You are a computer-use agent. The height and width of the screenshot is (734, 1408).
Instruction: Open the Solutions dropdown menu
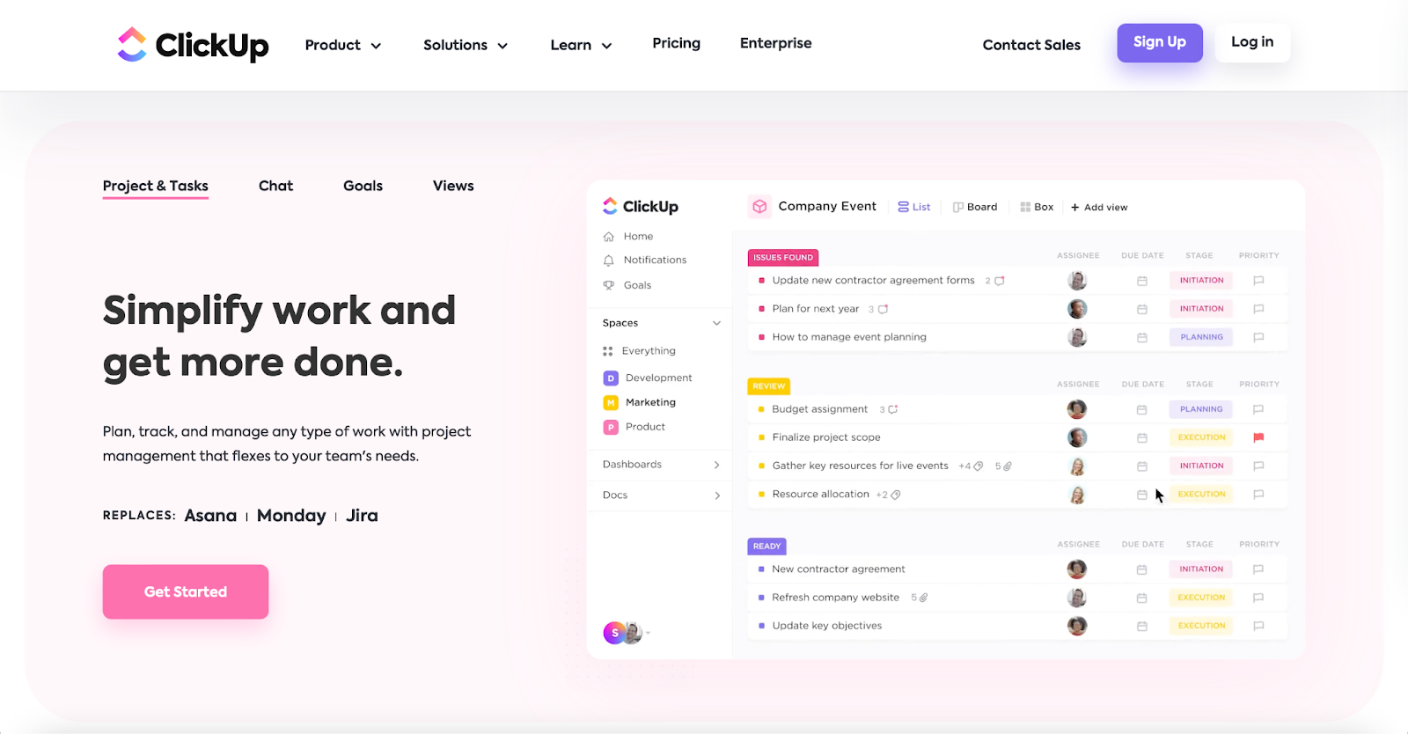466,45
